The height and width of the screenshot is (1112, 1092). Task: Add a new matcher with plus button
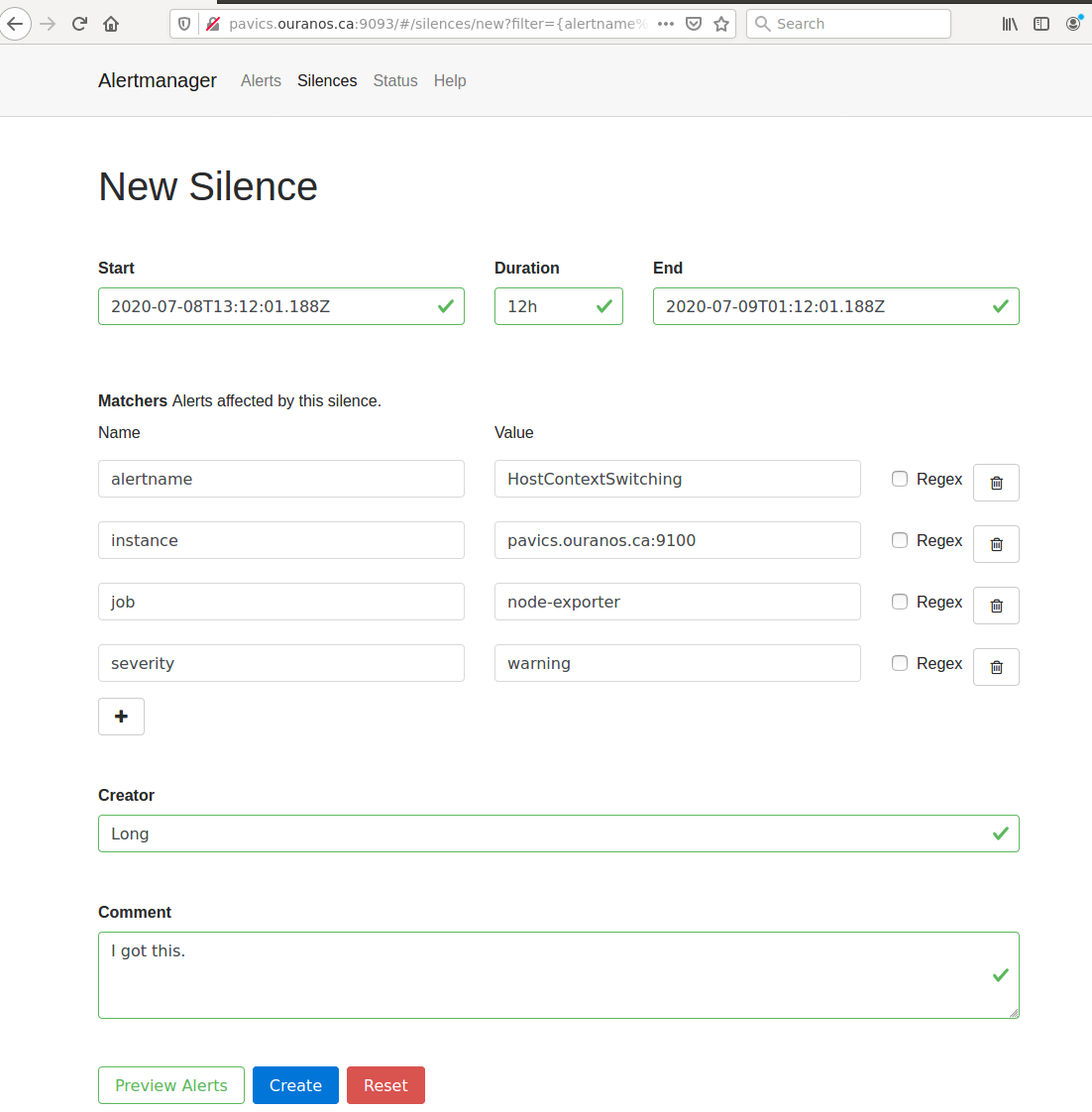[x=121, y=716]
